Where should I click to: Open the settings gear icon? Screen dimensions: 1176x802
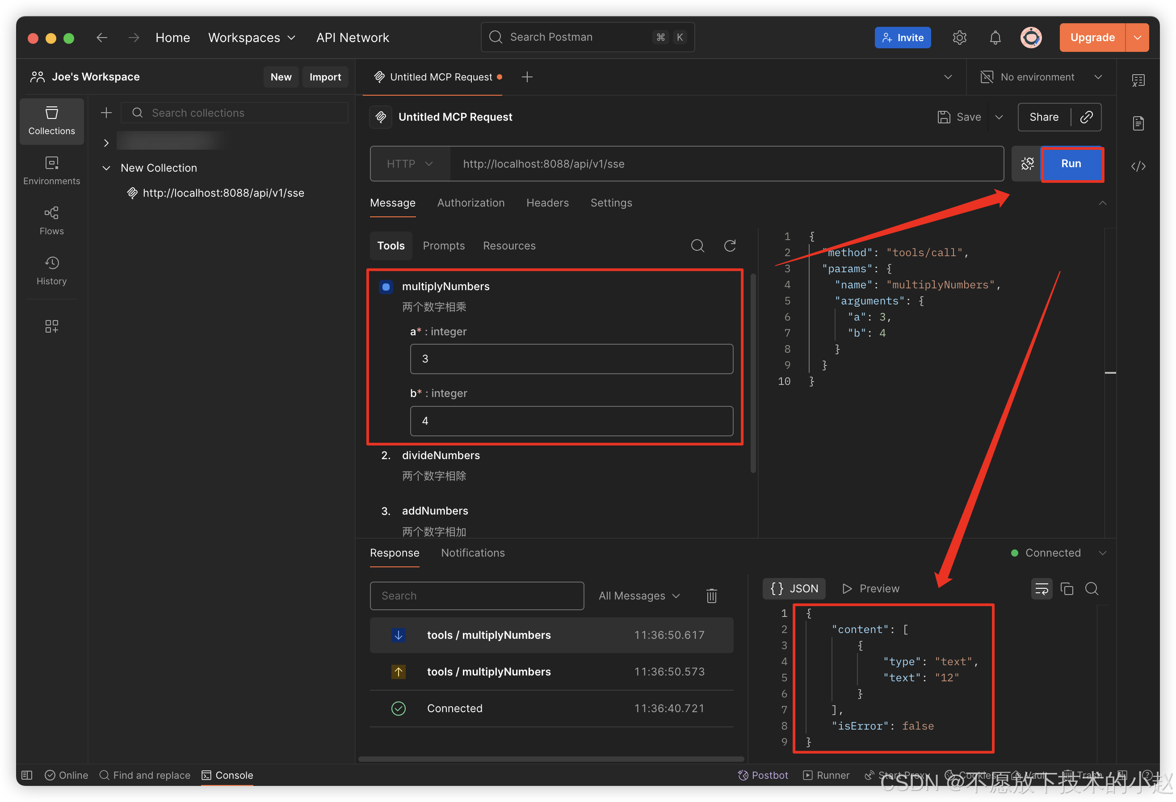point(959,38)
